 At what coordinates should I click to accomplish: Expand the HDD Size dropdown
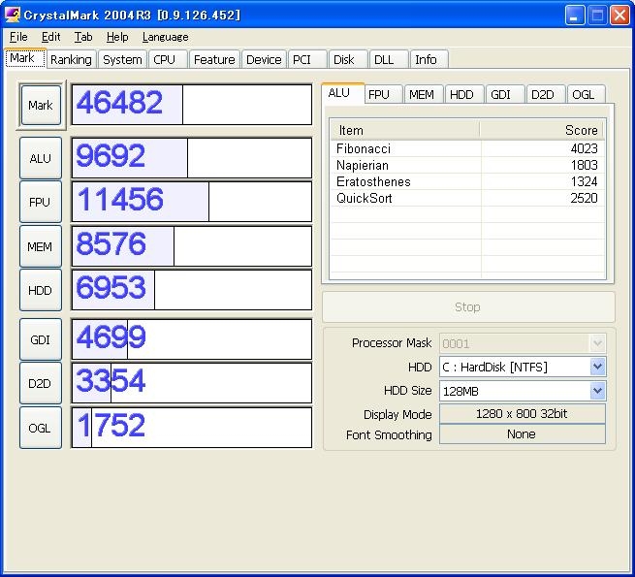coord(597,391)
